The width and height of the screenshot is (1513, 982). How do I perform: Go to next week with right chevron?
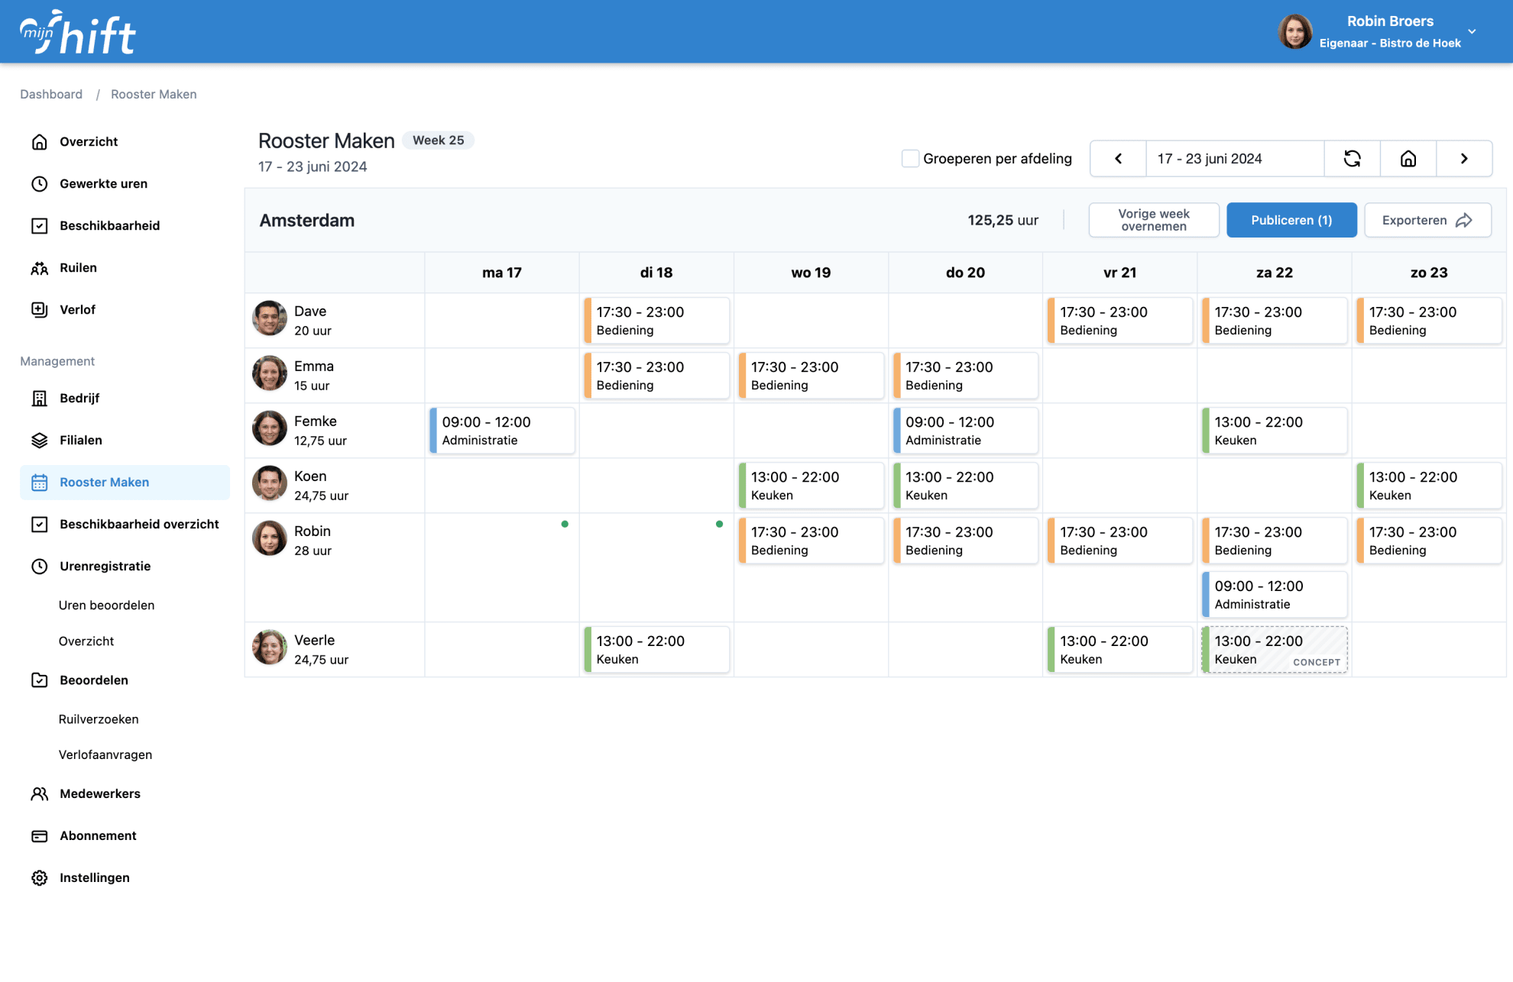(x=1463, y=159)
